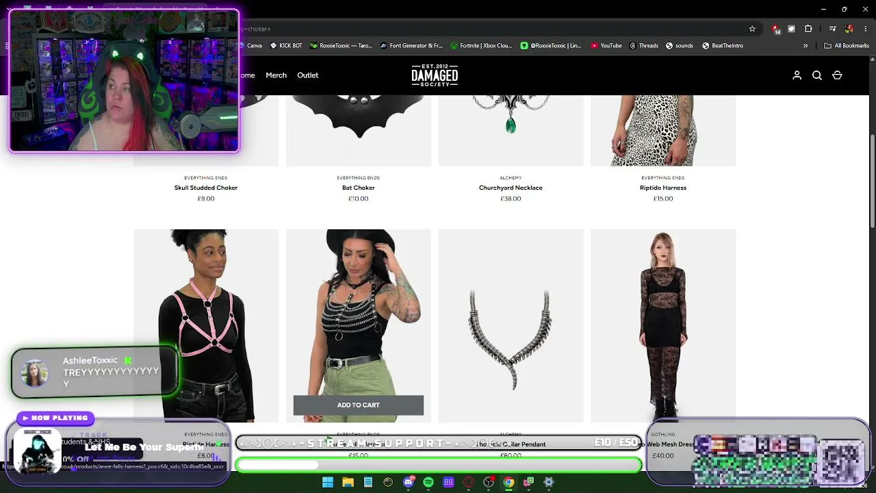Open the purple grid app on taskbar
This screenshot has width=876, height=493.
(448, 483)
